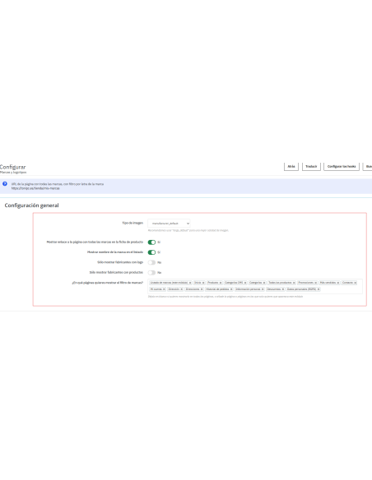Toggle link to all brands on product page
The image size is (372, 480).
[x=151, y=242]
